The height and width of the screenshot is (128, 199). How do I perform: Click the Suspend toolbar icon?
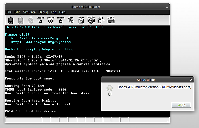pyautogui.click(x=61, y=20)
